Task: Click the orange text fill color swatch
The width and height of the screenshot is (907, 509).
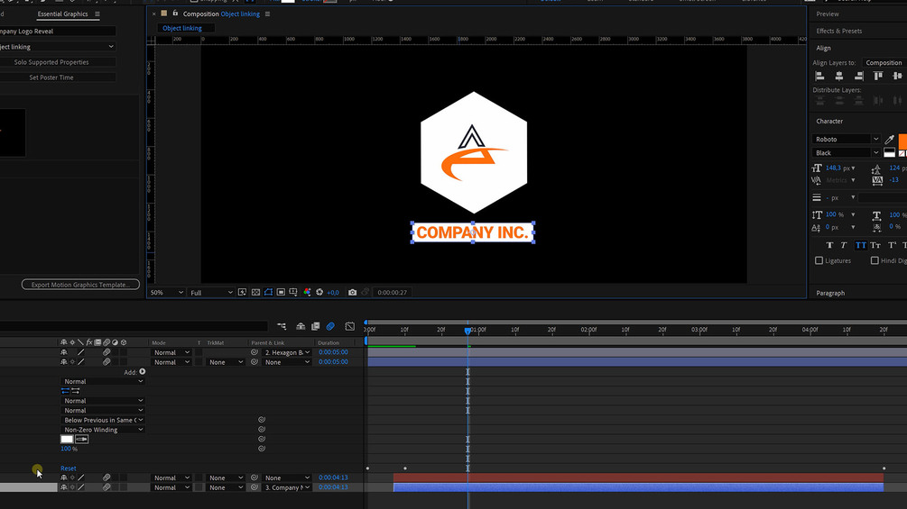Action: point(902,141)
